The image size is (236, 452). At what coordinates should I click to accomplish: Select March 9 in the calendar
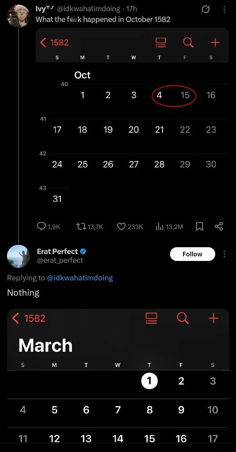[x=181, y=410]
